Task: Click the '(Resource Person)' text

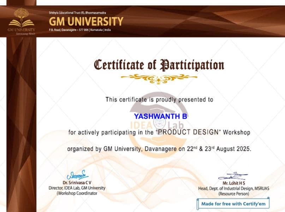Action: tap(234, 194)
